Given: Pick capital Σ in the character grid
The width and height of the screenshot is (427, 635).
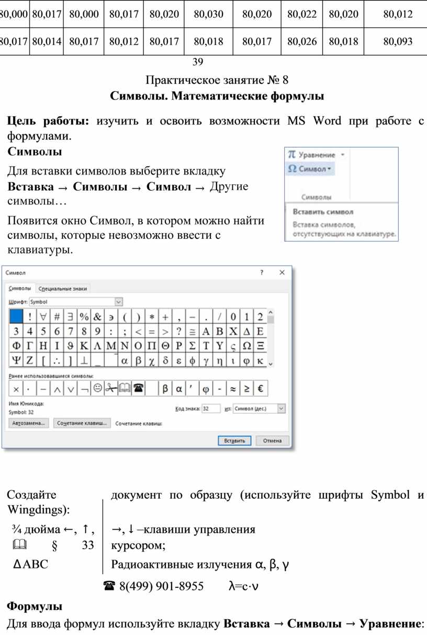Looking at the screenshot, I should pos(192,346).
